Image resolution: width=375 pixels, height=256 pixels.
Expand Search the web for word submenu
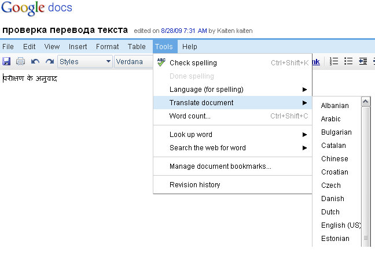(x=233, y=148)
